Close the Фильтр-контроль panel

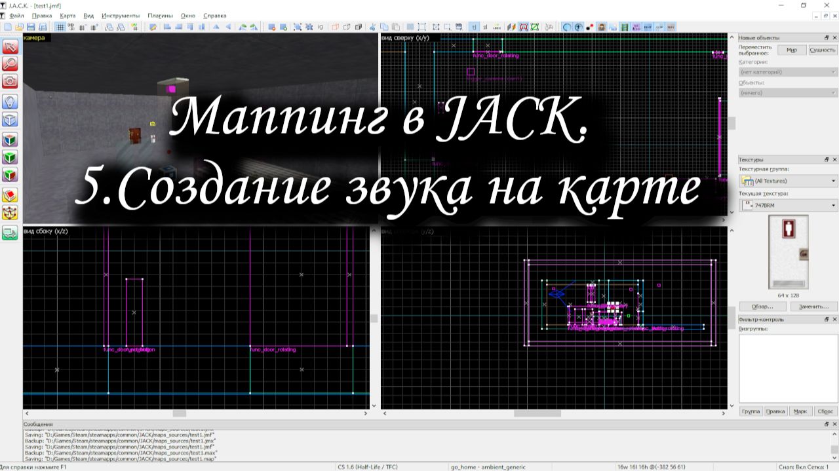click(x=834, y=319)
